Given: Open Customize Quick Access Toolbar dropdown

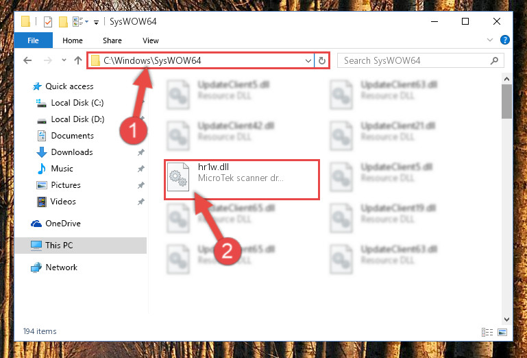Looking at the screenshot, I should click(x=96, y=23).
